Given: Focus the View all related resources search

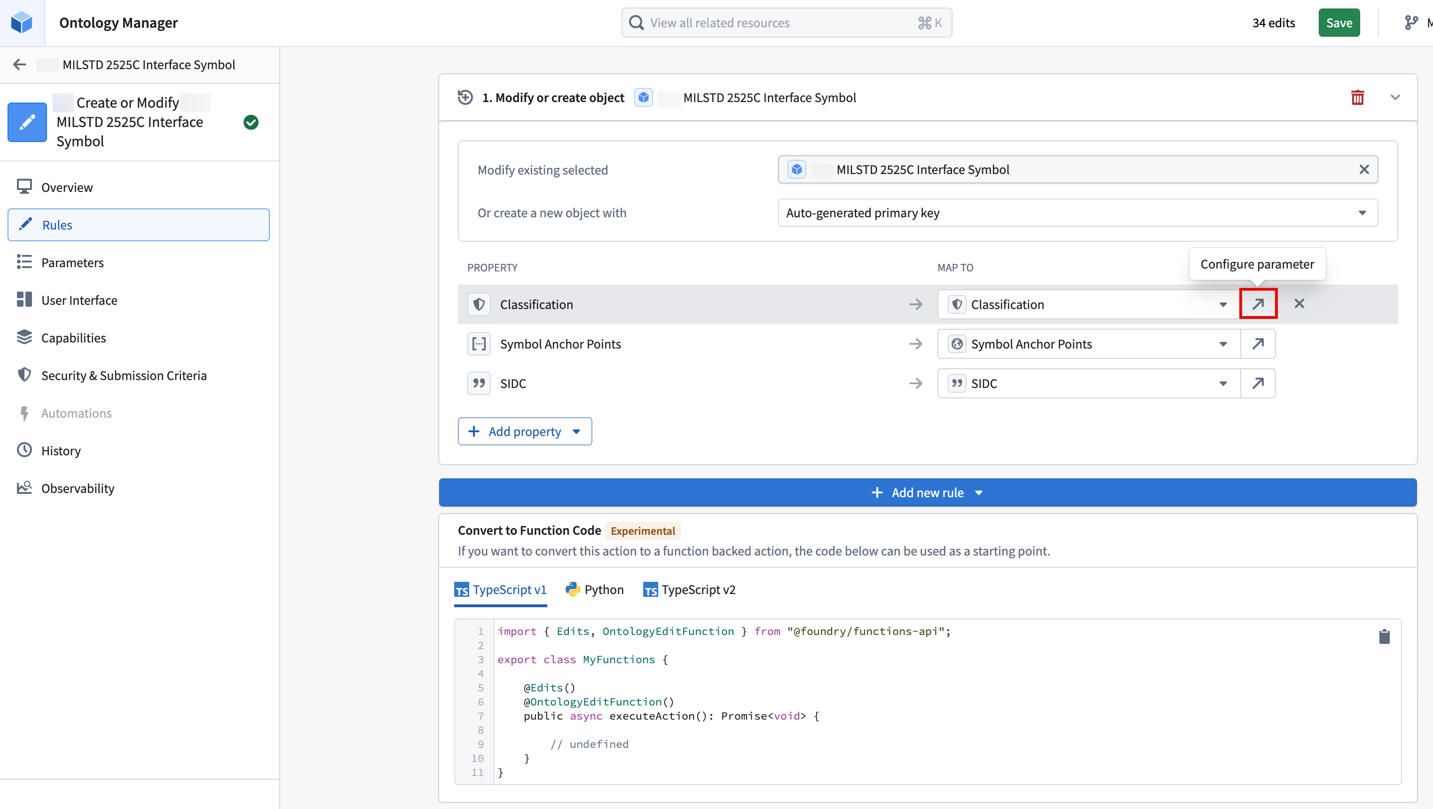Looking at the screenshot, I should (x=786, y=23).
